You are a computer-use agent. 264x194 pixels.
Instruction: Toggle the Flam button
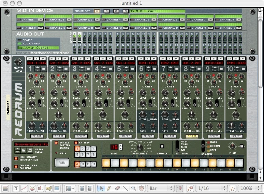(242, 146)
